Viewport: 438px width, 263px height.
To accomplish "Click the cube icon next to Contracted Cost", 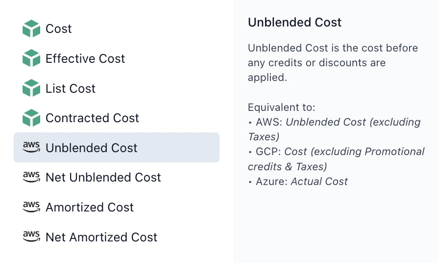I will (x=31, y=118).
